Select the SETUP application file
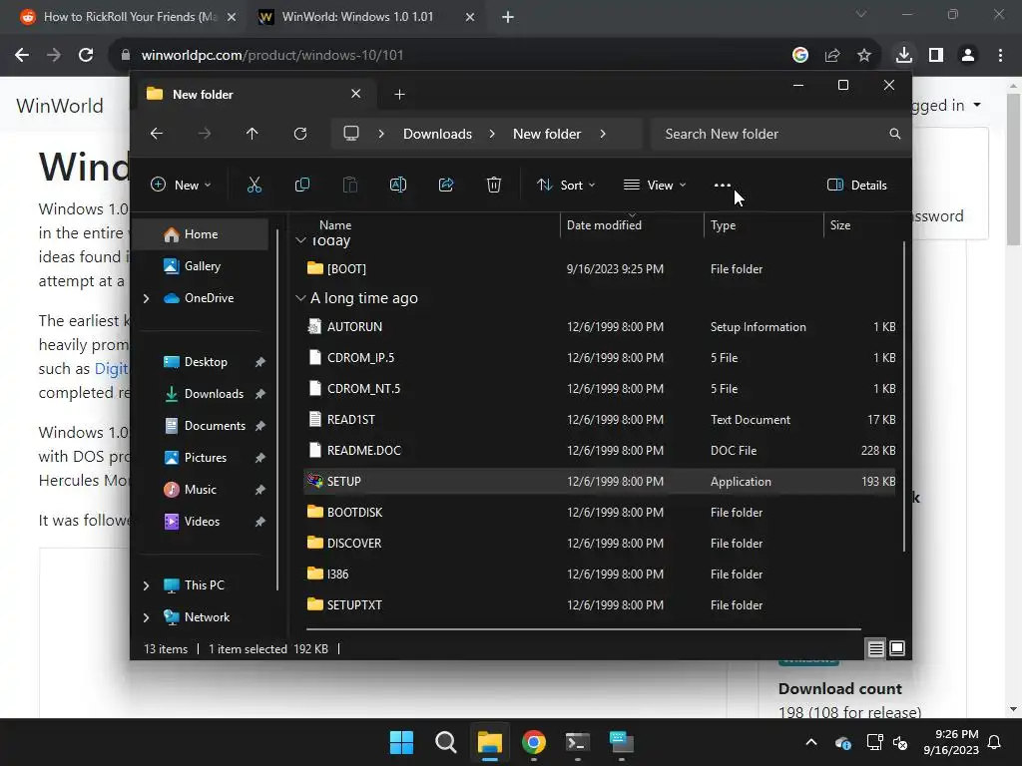1022x766 pixels. point(600,482)
